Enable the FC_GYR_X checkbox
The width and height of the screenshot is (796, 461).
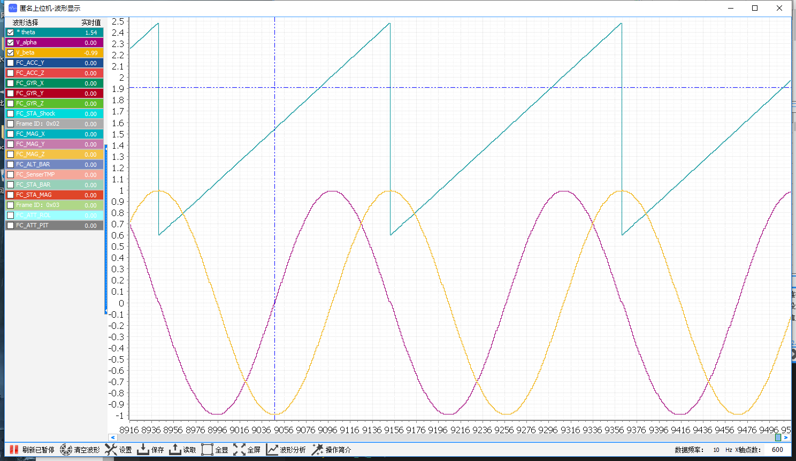[x=10, y=83]
